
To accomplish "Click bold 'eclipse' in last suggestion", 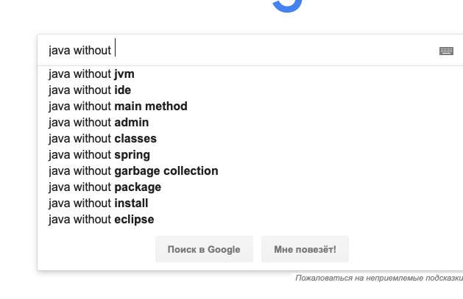I will point(134,220).
